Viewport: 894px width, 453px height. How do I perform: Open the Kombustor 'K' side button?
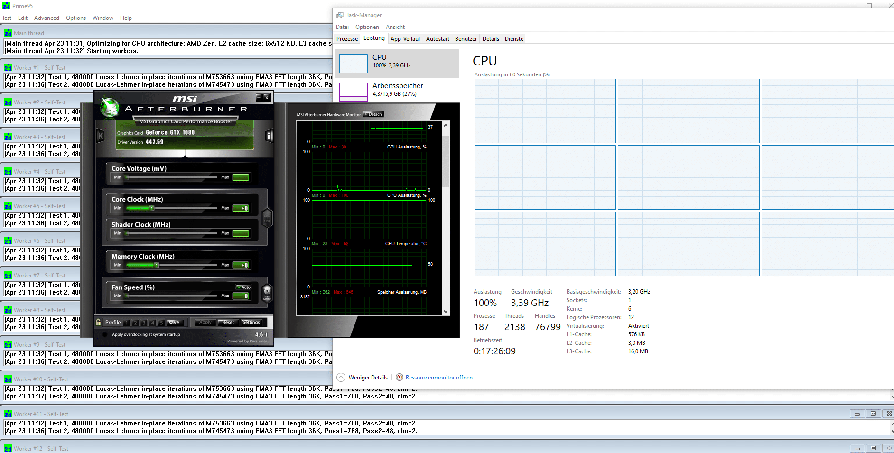tap(101, 136)
